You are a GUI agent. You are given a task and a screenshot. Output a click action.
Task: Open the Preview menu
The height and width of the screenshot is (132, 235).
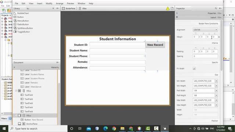tap(70, 3)
